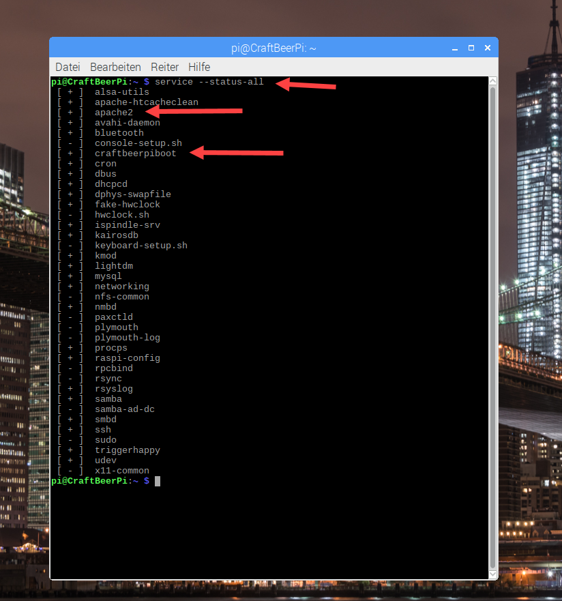Image resolution: width=562 pixels, height=601 pixels.
Task: Close the pi@CraftBeerPi terminal window
Action: pos(486,48)
